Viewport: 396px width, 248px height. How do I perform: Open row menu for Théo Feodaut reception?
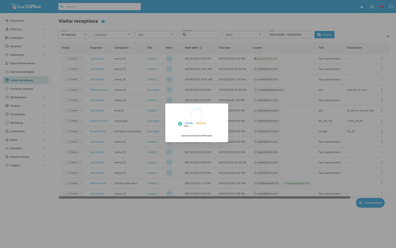[x=382, y=90]
